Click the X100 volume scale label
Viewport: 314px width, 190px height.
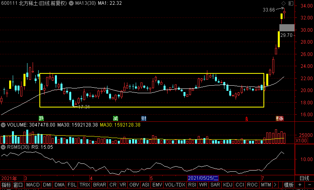[301, 140]
